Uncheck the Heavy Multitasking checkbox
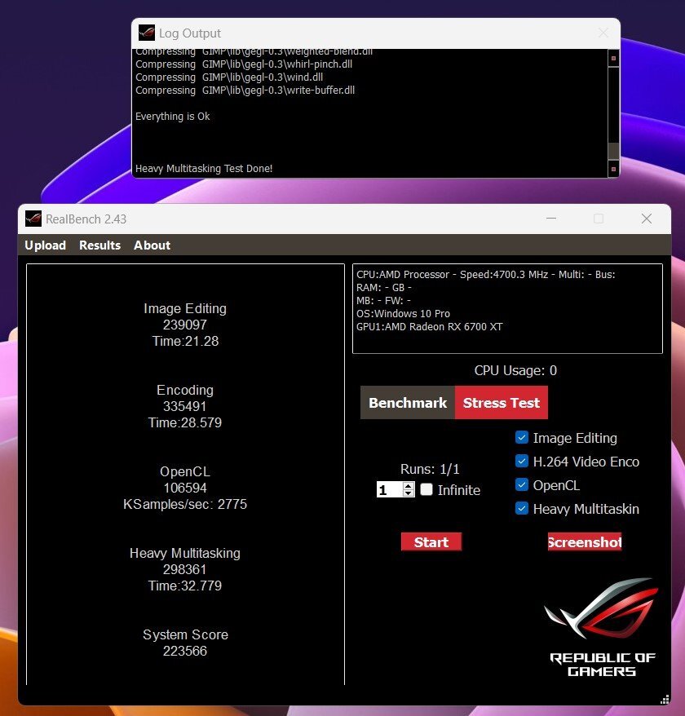The height and width of the screenshot is (716, 685). (522, 508)
